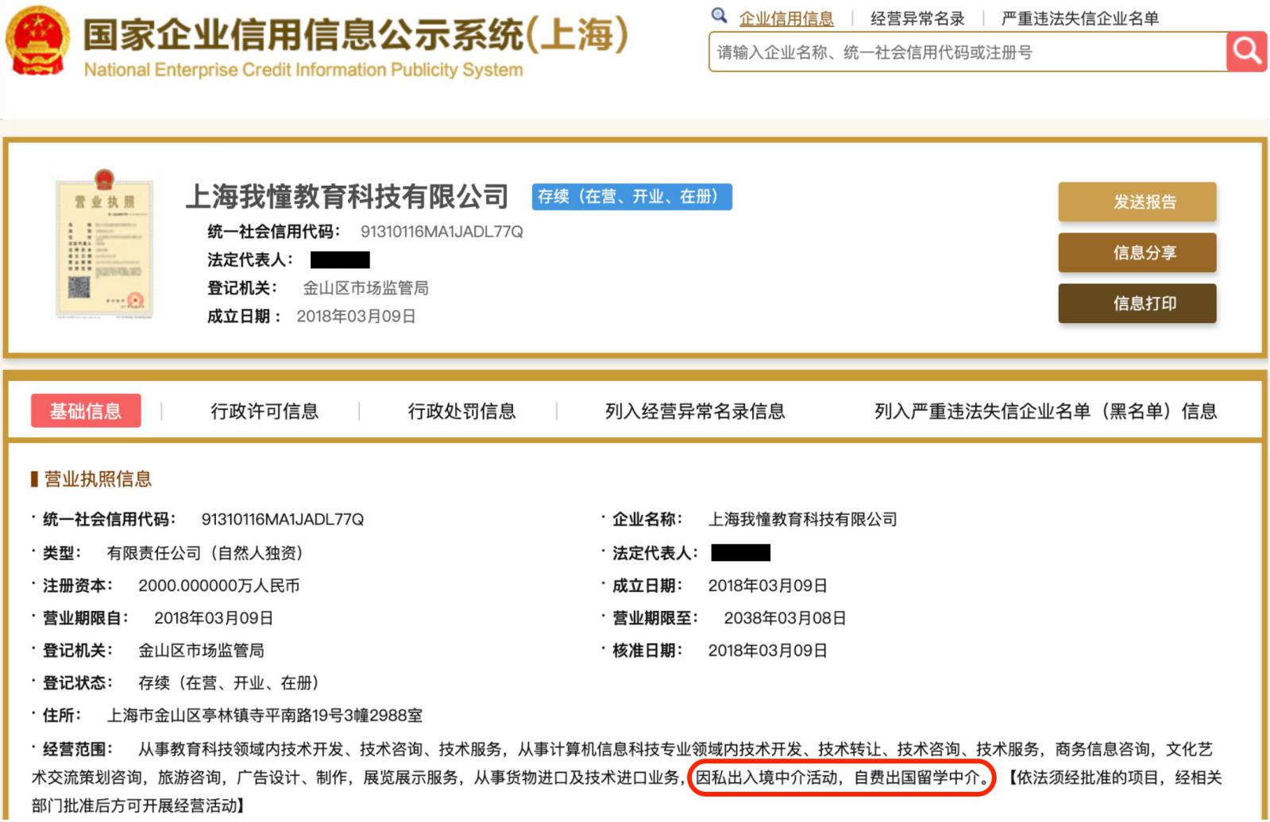Click header registration authority 金山区市场监管局
Image resolution: width=1270 pixels, height=822 pixels.
(365, 288)
